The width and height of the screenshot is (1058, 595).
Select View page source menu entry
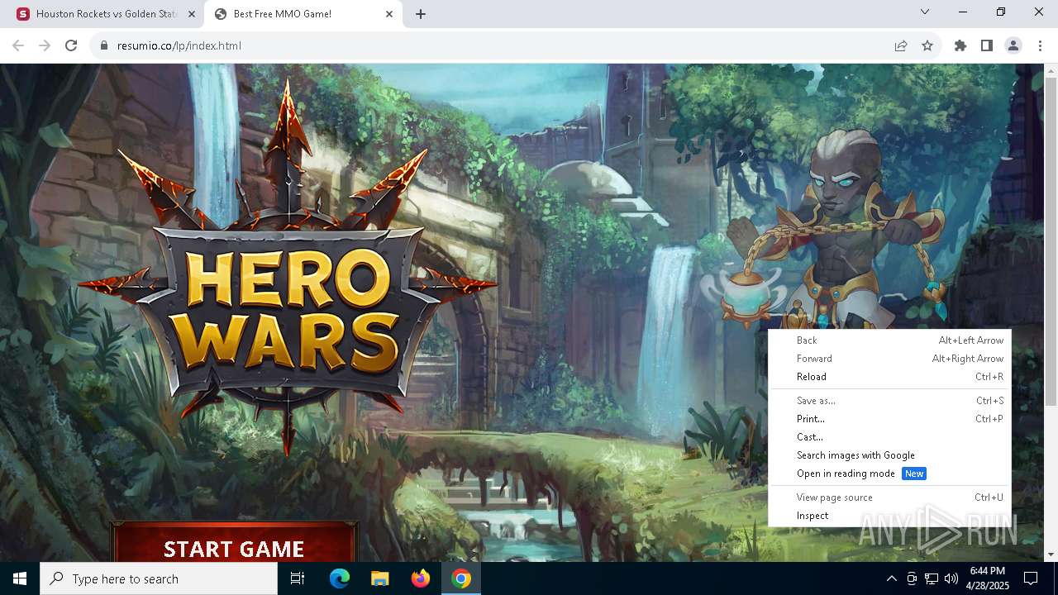889,497
